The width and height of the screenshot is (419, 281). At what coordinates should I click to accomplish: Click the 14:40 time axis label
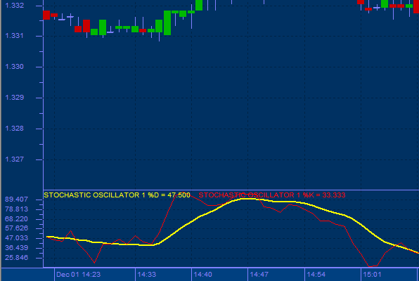click(202, 274)
